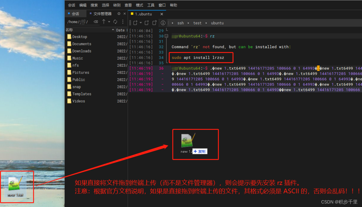Select the new 1.txt desktop file icon
Screen dimensions: 362x207
click(x=16, y=186)
